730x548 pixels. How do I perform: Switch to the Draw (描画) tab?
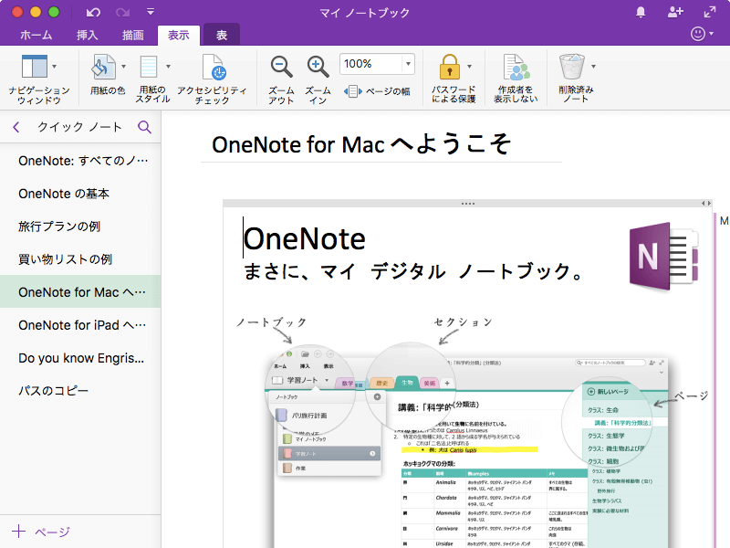pyautogui.click(x=132, y=35)
